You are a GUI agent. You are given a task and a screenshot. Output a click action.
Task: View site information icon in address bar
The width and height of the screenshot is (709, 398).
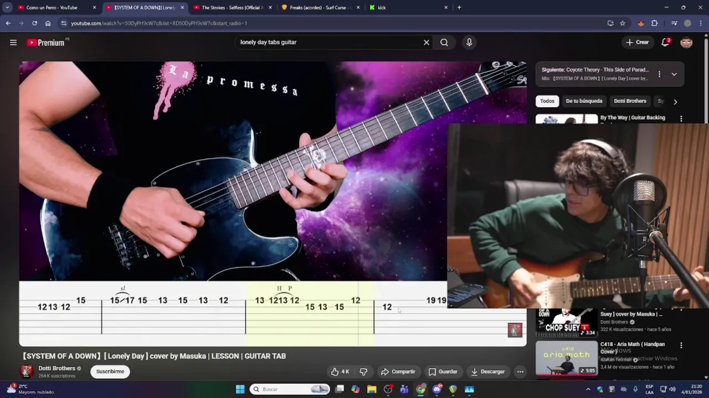tap(64, 23)
